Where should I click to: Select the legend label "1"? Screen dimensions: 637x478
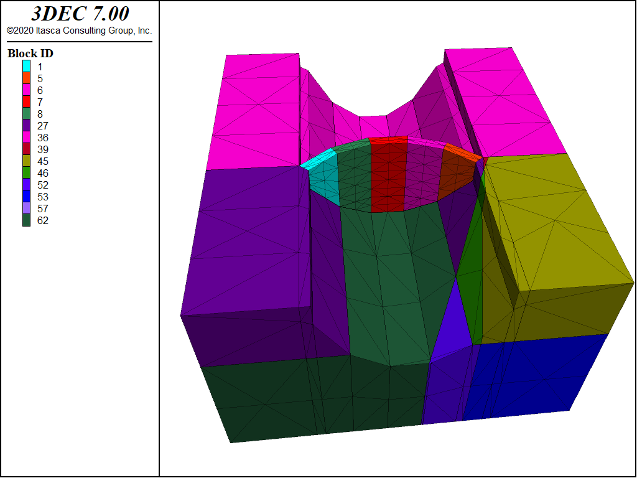pyautogui.click(x=40, y=67)
